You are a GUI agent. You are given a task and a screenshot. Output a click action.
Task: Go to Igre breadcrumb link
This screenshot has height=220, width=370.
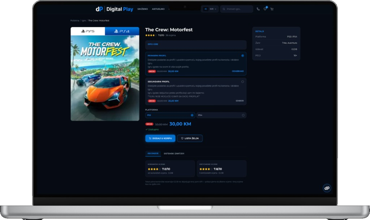[83, 21]
